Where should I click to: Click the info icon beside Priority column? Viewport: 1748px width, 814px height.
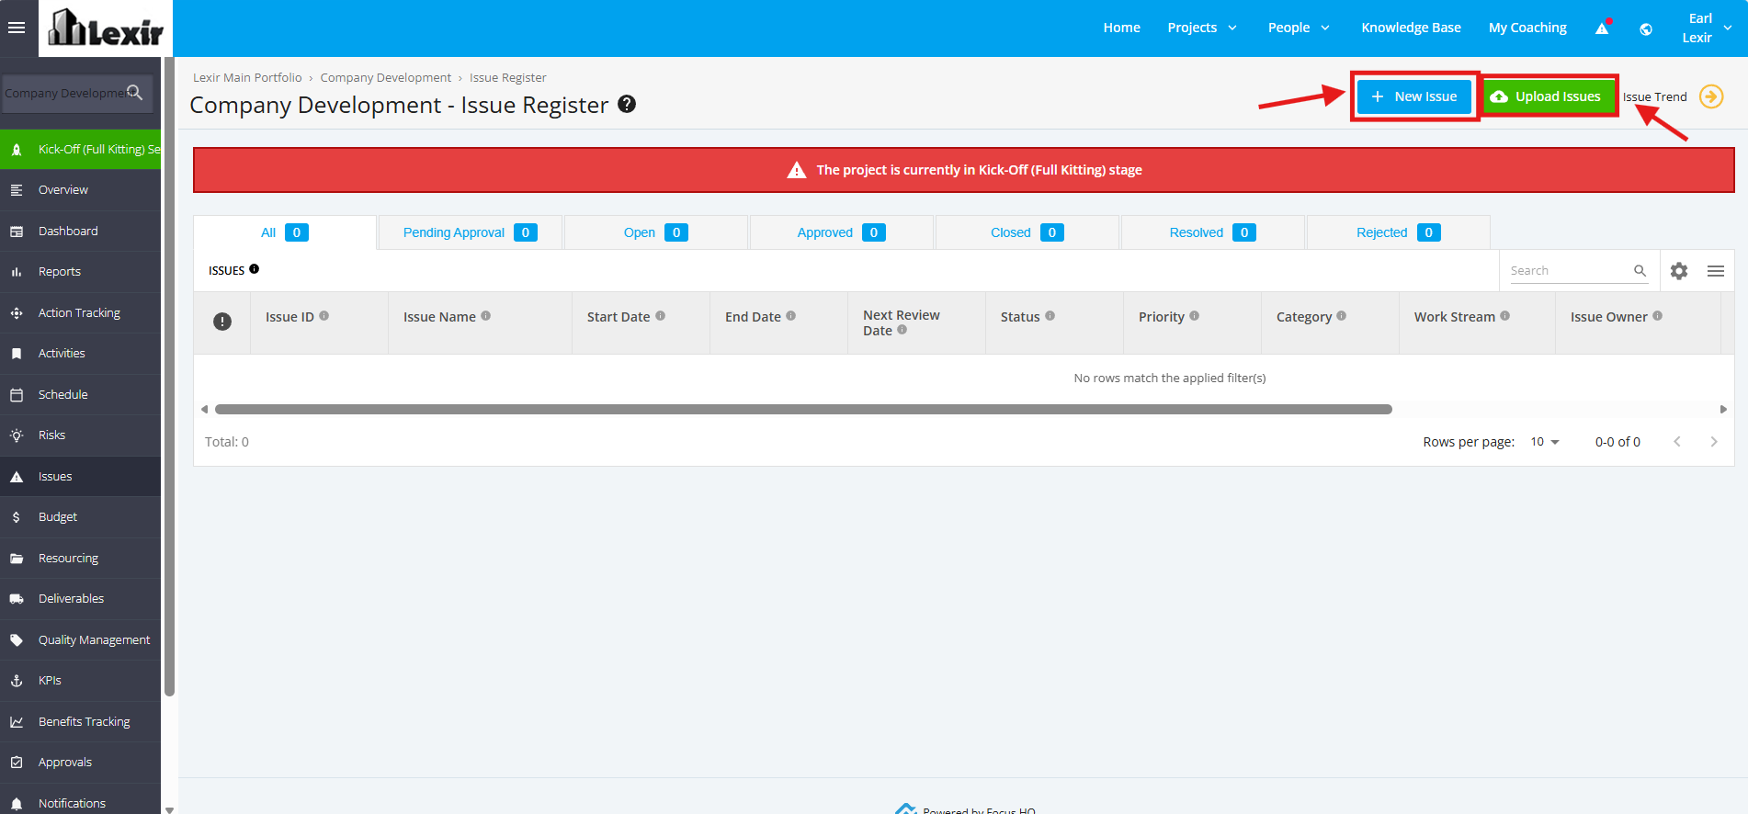(1195, 316)
